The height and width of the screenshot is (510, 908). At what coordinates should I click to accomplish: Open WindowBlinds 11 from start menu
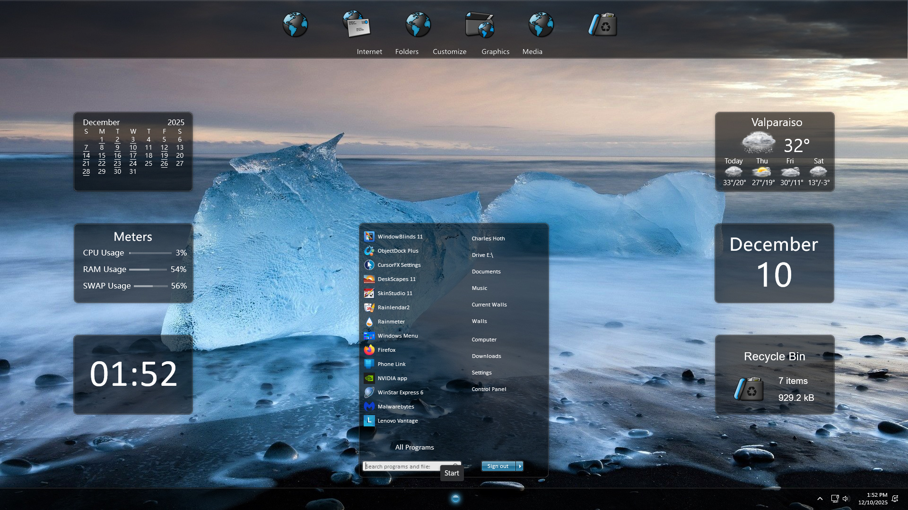point(400,237)
